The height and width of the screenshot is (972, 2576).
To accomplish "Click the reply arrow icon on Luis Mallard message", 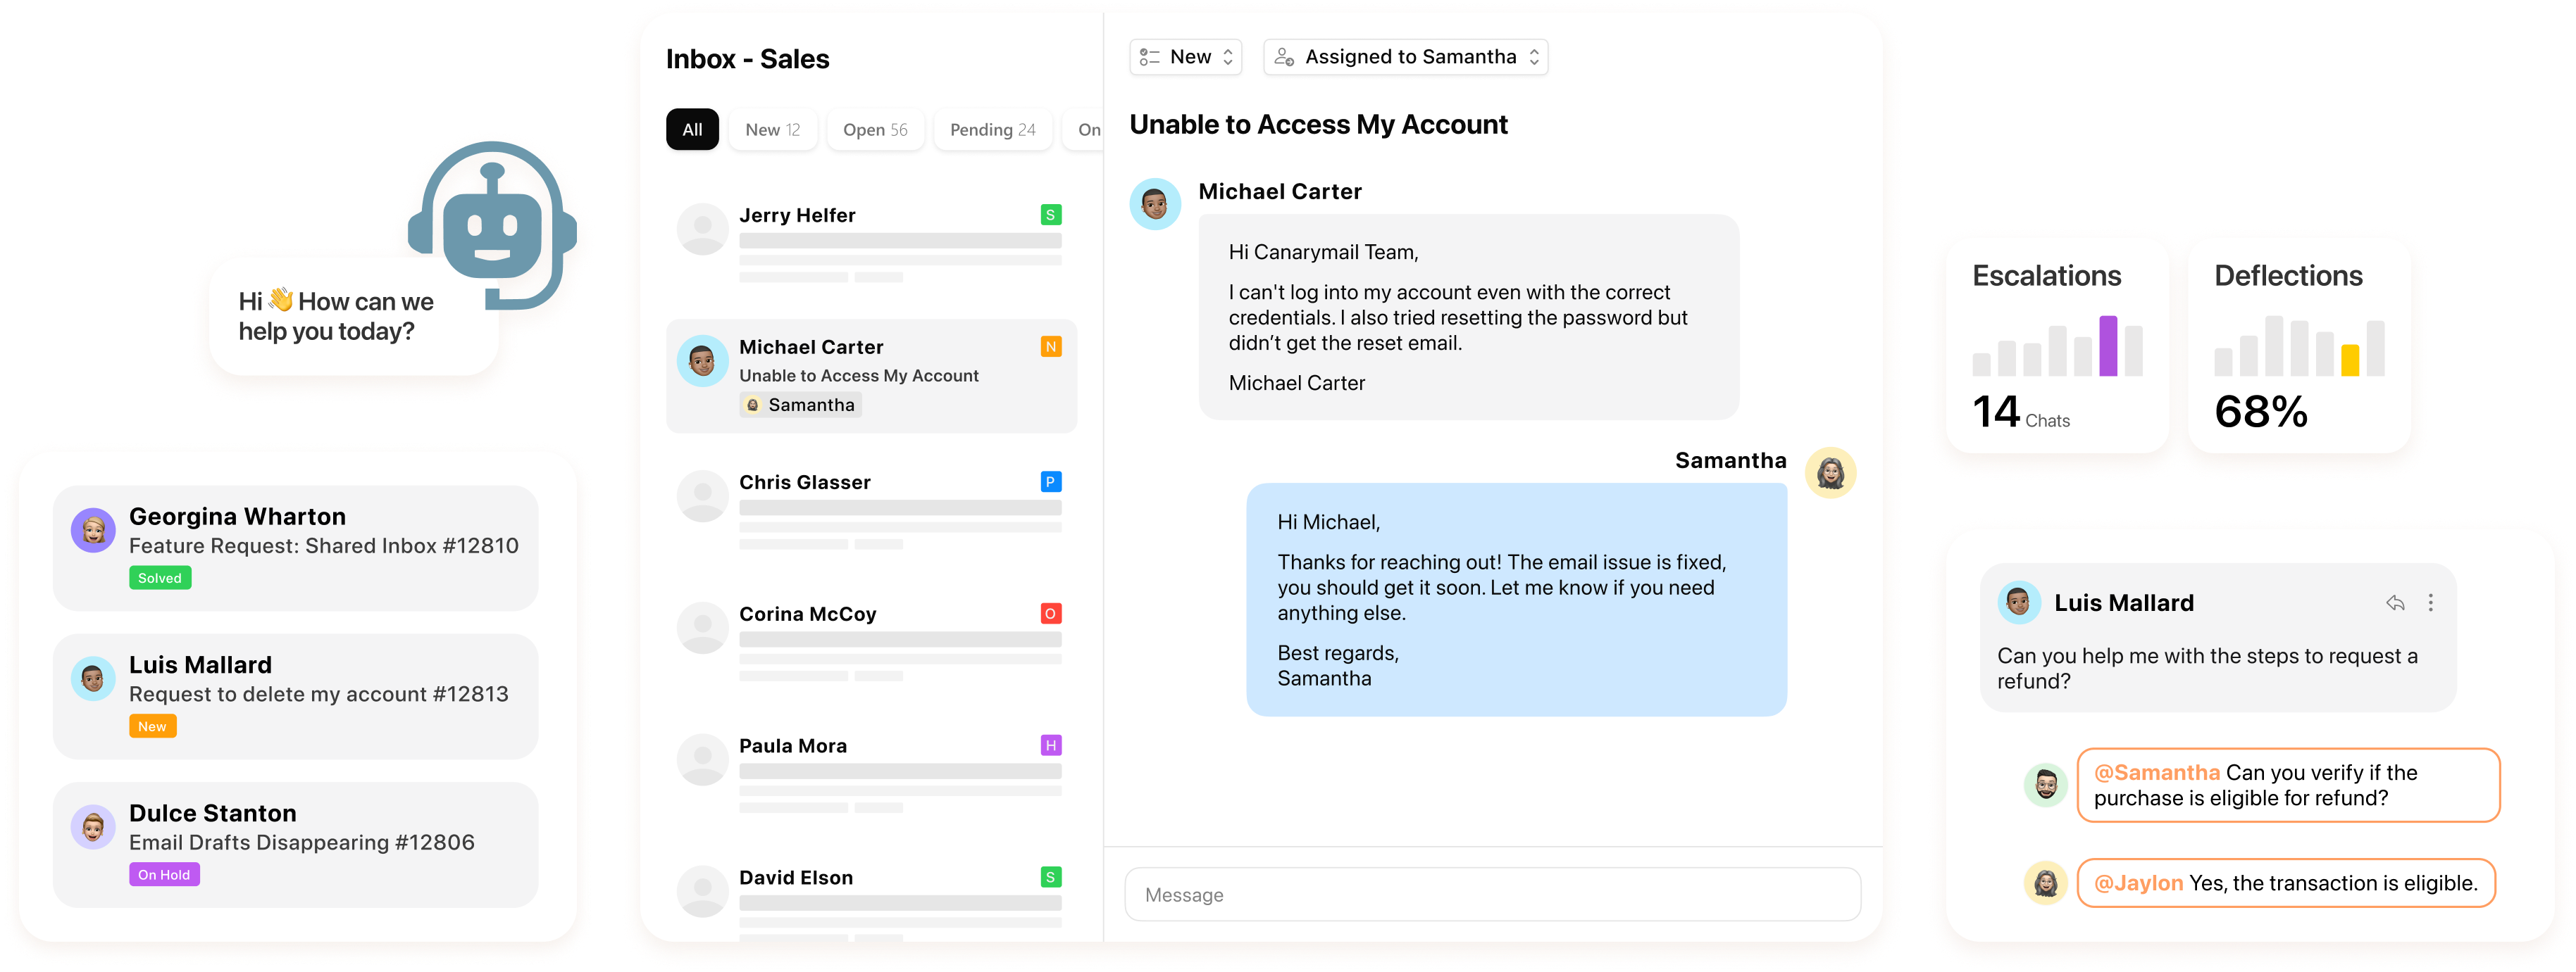I will tap(2395, 602).
